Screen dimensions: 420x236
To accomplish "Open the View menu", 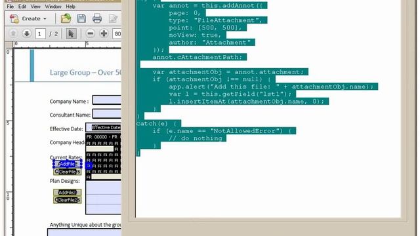I will pos(35,7).
